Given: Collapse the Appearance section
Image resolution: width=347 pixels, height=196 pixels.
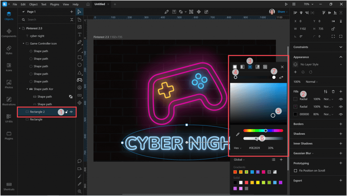Looking at the screenshot, I should (341, 57).
